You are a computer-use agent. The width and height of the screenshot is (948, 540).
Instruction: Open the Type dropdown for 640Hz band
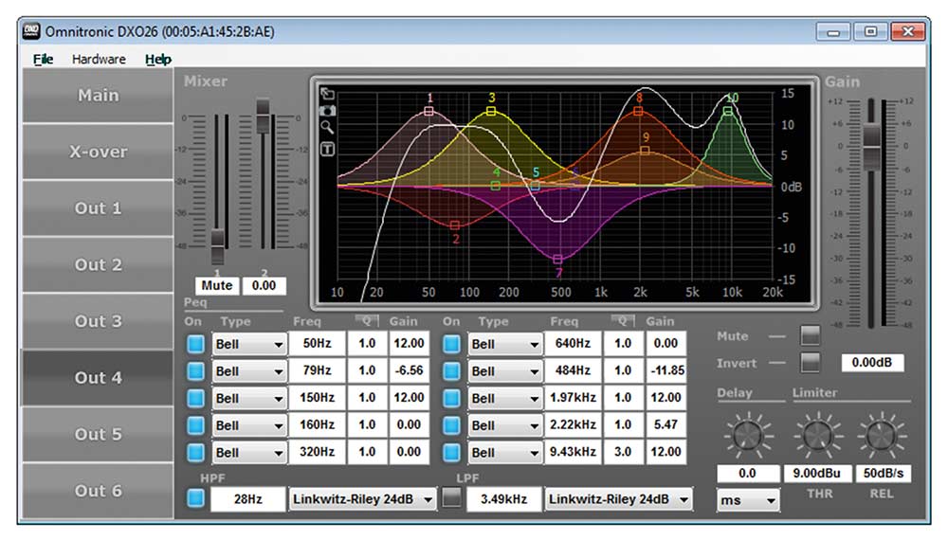pyautogui.click(x=504, y=344)
